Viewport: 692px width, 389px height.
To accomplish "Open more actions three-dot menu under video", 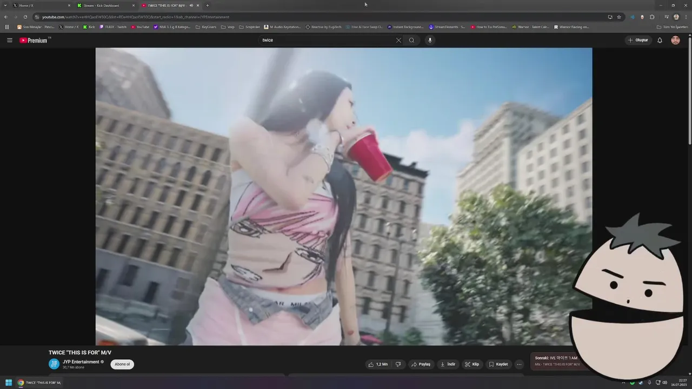I will click(x=519, y=364).
